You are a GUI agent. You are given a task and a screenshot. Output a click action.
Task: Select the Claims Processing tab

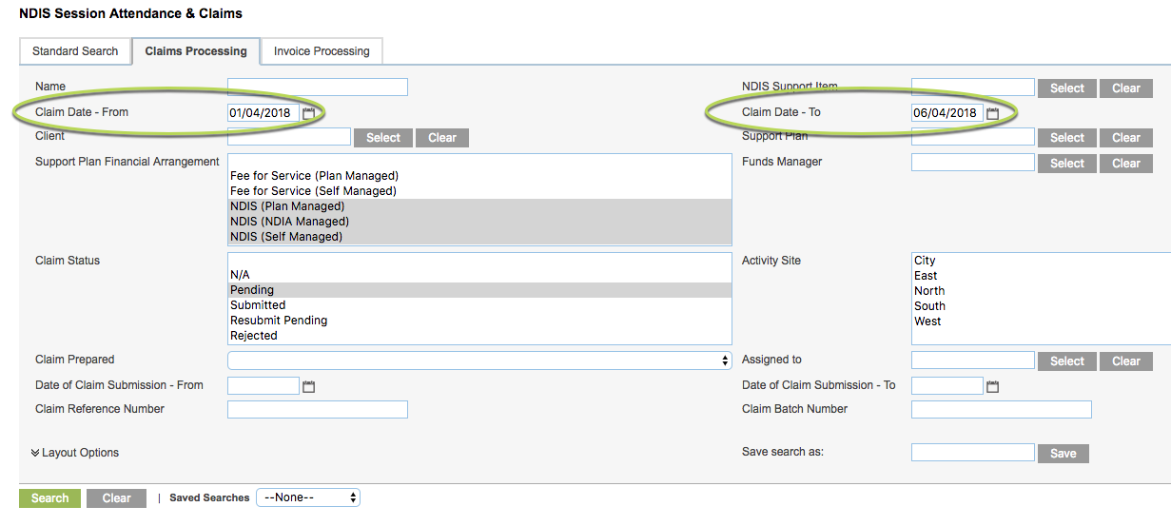pos(196,51)
